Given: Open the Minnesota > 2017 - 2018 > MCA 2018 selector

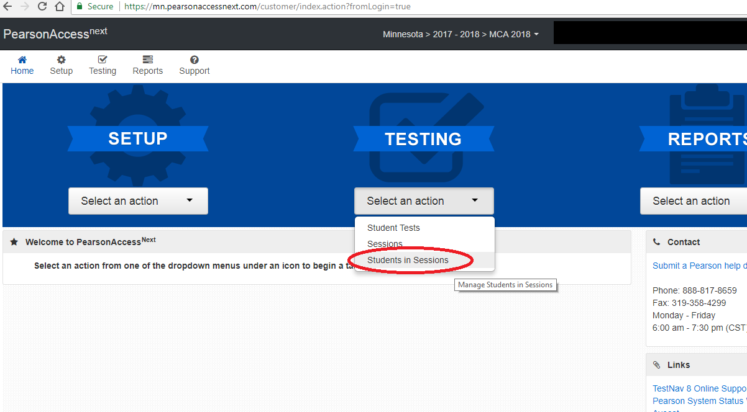Looking at the screenshot, I should [461, 34].
